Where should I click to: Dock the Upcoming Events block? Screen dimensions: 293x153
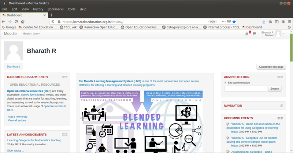pyautogui.click(x=282, y=118)
